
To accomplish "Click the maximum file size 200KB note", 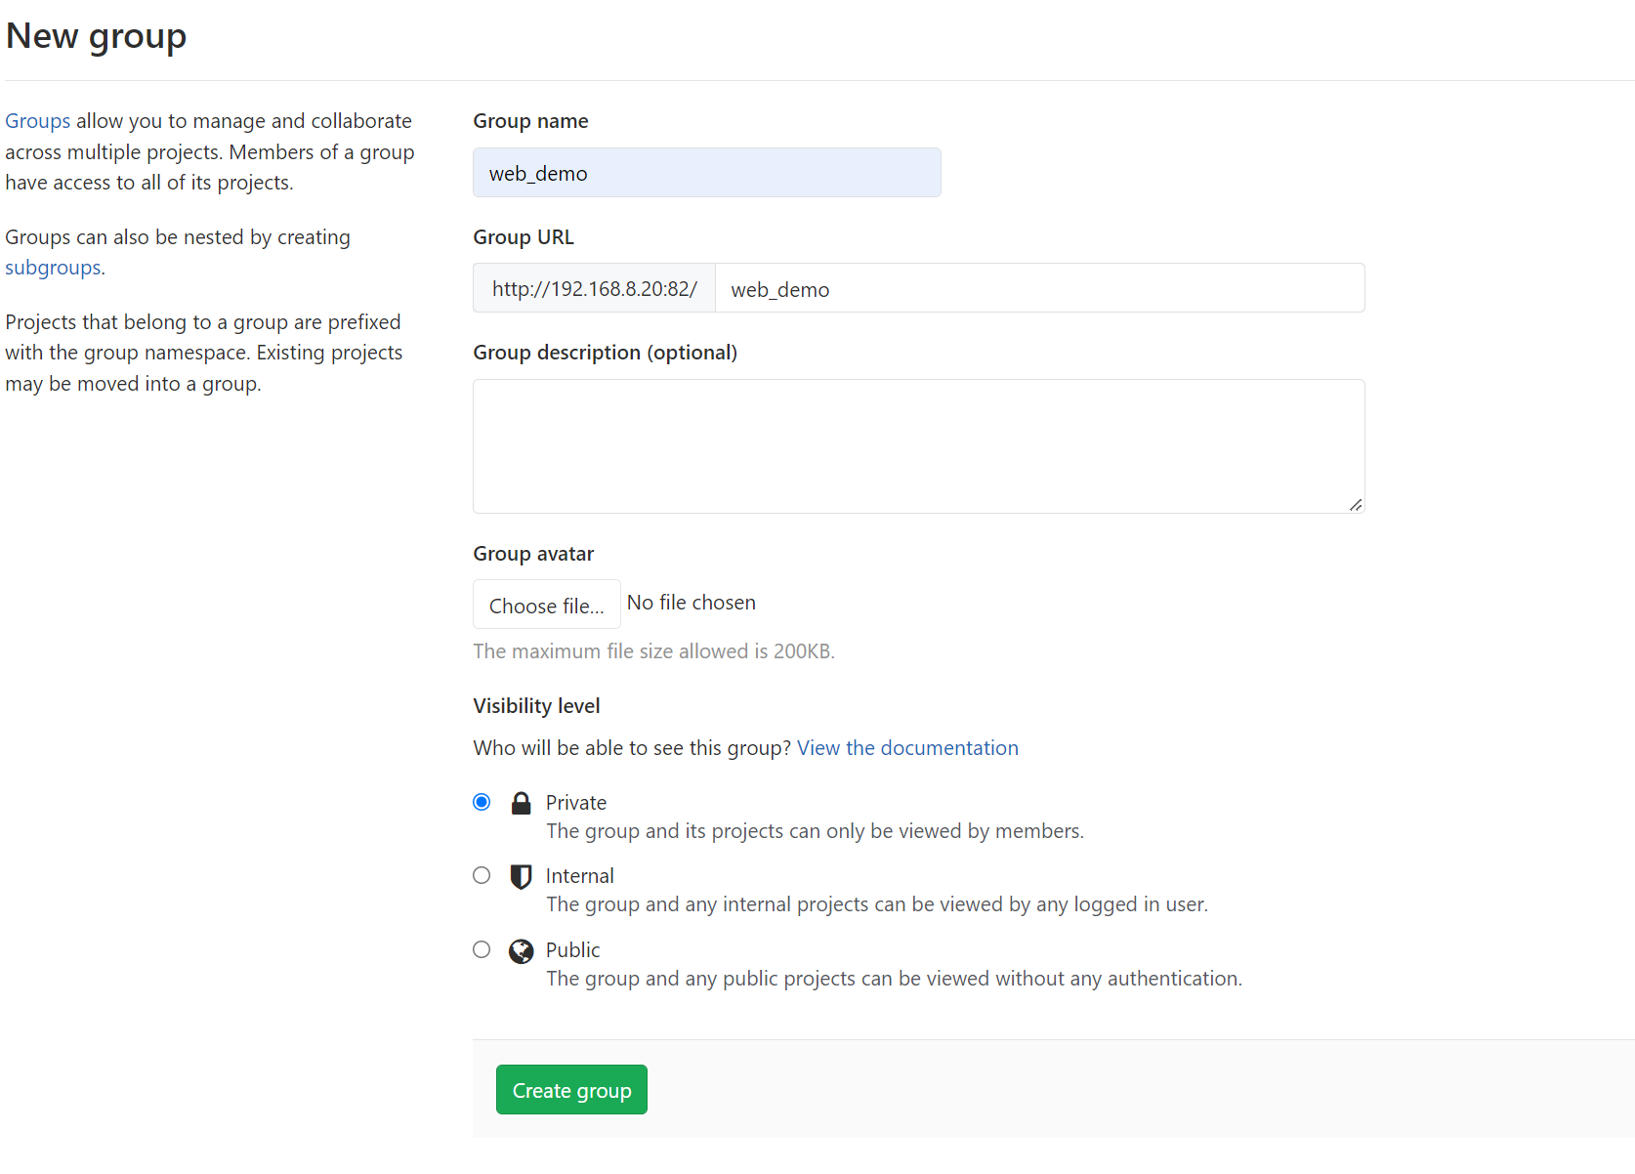I will [x=654, y=651].
